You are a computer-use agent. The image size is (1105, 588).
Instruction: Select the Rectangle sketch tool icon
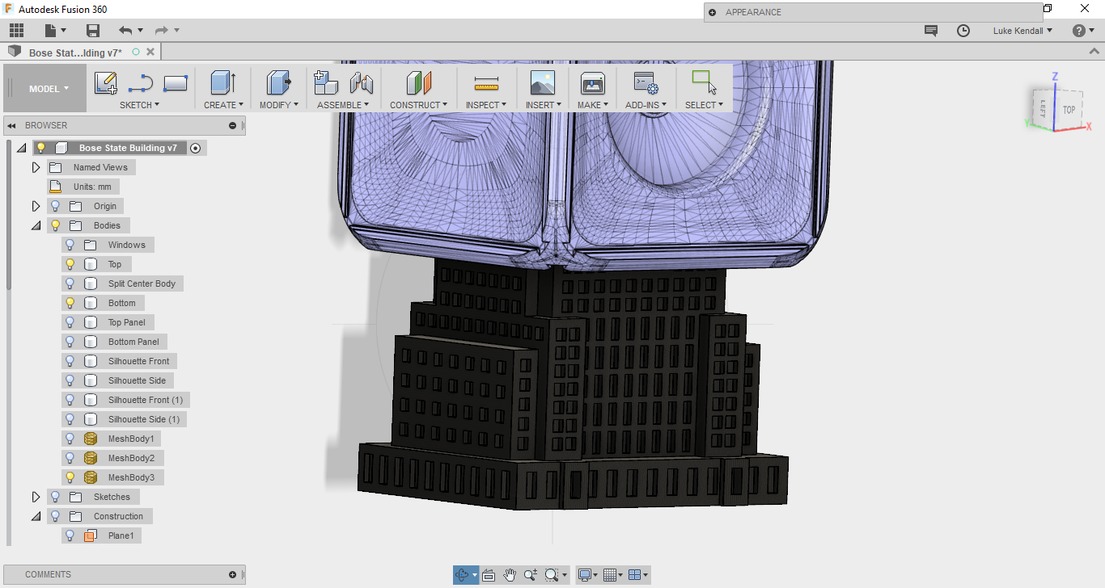[176, 83]
